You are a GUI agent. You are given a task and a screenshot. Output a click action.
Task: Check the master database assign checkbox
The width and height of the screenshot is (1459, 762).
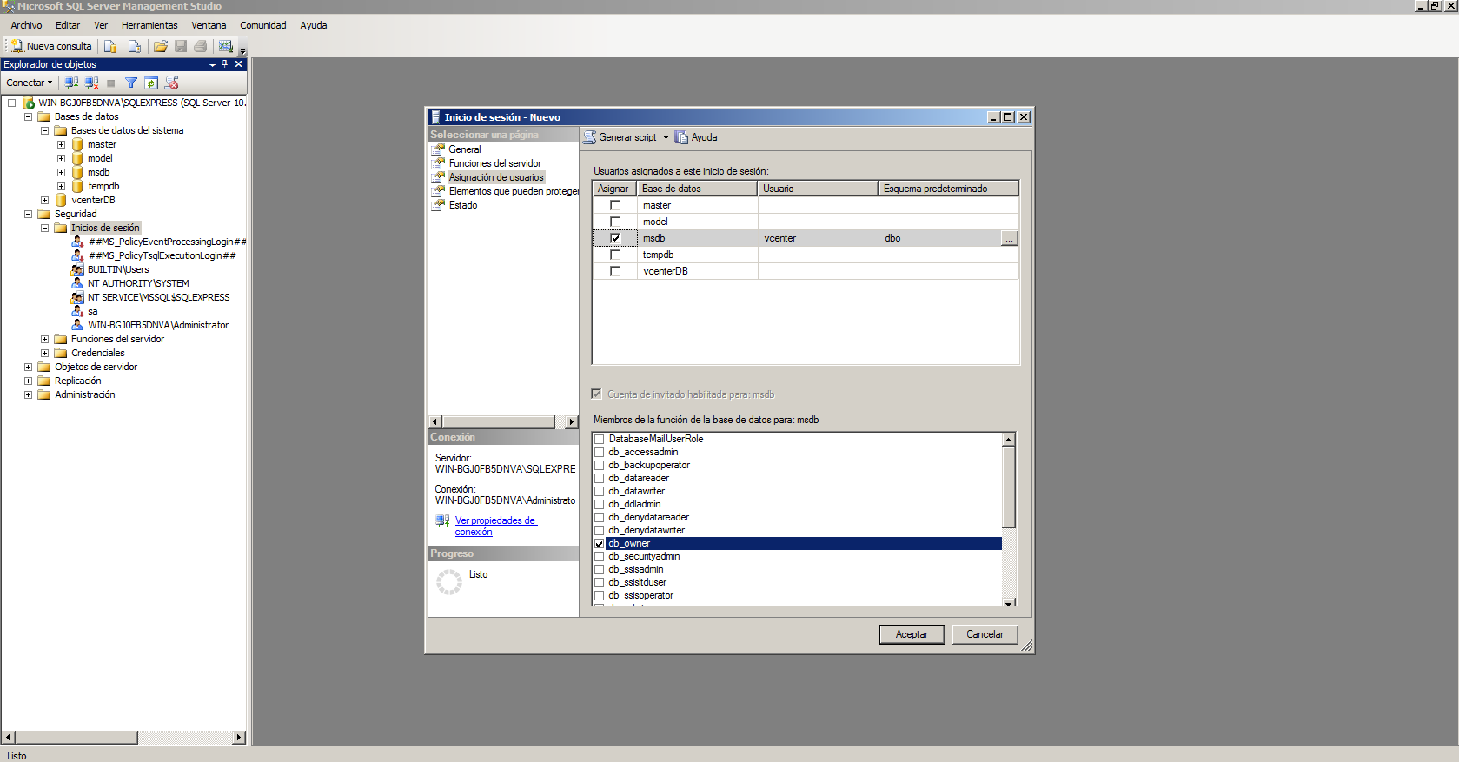pyautogui.click(x=615, y=205)
